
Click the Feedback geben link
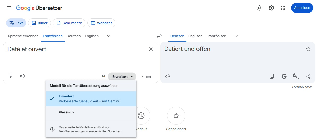302,87
